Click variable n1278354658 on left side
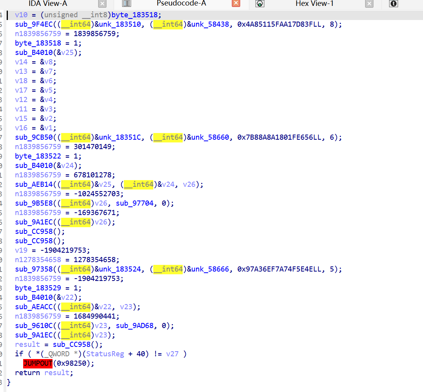The width and height of the screenshot is (423, 392). click(x=38, y=260)
